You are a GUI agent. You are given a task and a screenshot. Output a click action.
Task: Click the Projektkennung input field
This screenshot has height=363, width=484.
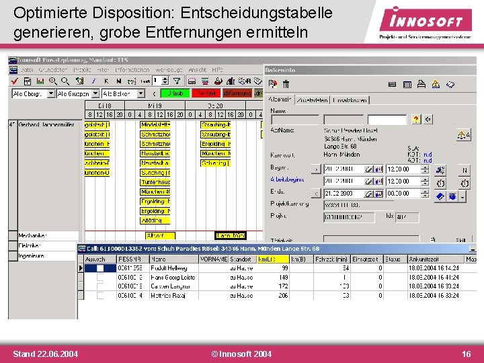tap(358, 205)
